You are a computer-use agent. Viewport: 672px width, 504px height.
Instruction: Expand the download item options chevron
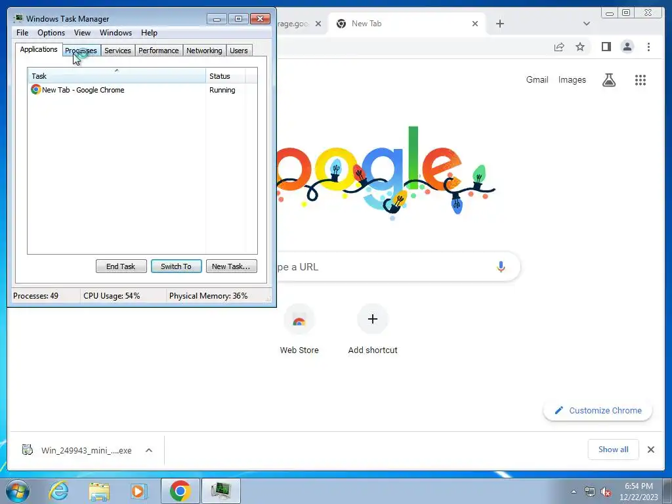(149, 450)
